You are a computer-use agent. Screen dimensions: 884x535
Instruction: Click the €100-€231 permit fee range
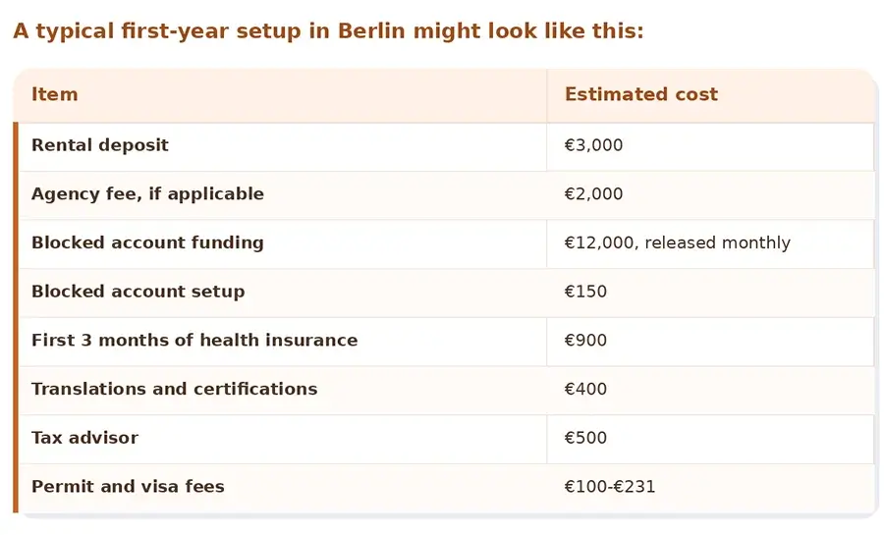610,487
